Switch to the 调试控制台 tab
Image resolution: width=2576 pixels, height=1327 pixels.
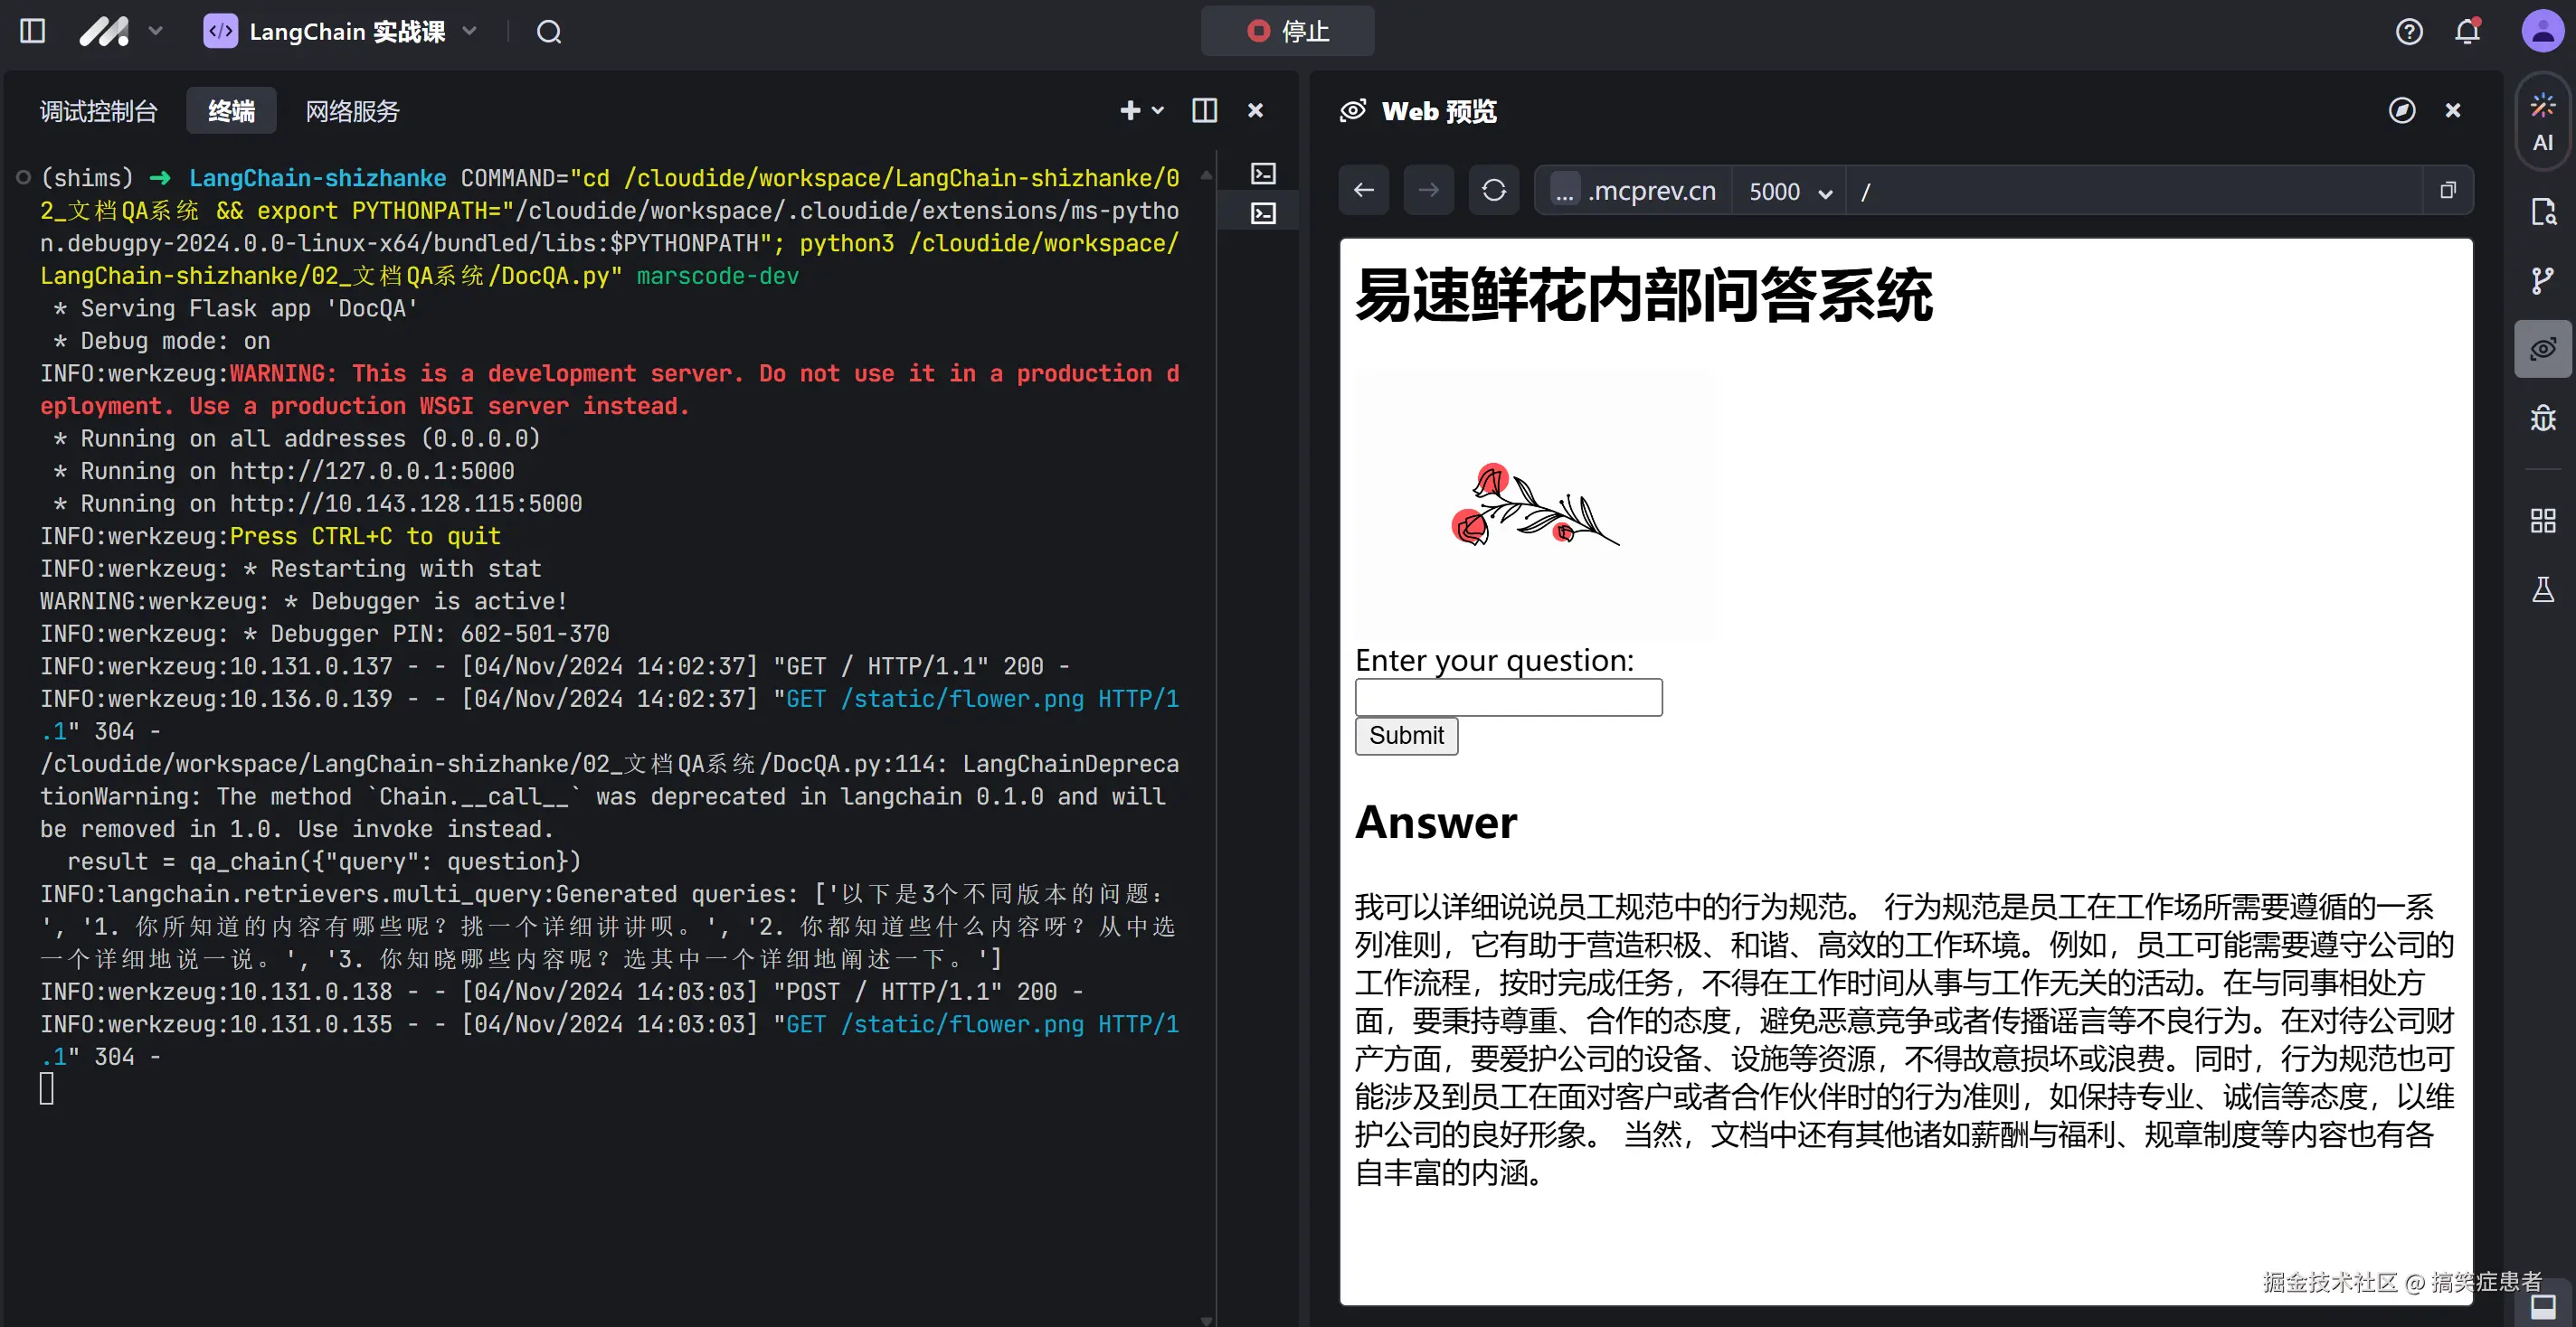point(98,110)
